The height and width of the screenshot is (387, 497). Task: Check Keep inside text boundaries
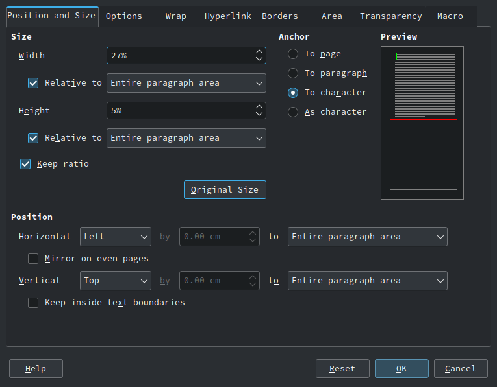click(33, 303)
